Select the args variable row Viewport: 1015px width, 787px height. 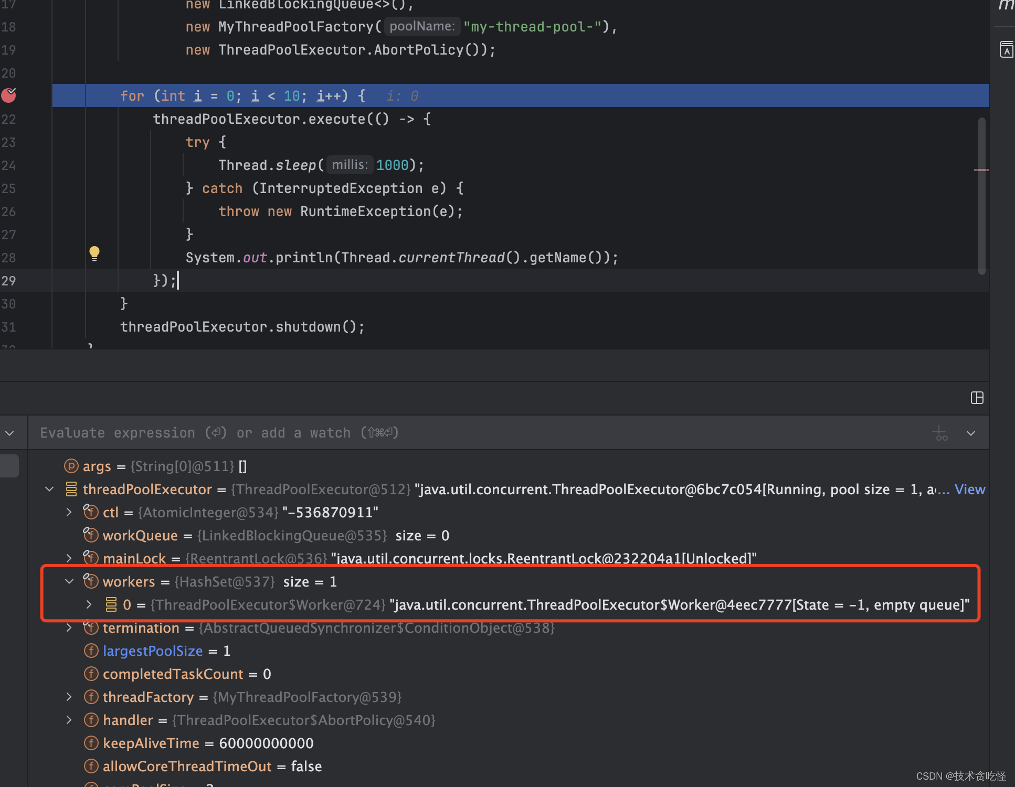click(x=508, y=466)
